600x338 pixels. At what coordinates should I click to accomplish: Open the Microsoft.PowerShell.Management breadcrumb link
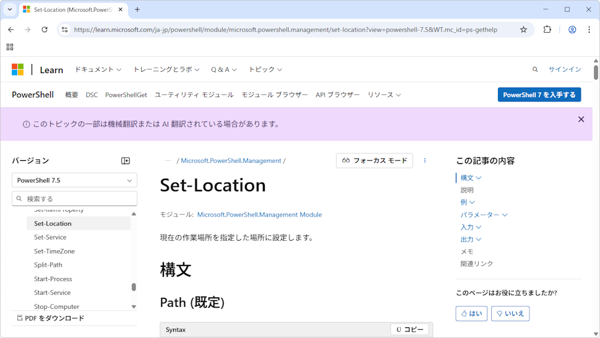tap(231, 161)
